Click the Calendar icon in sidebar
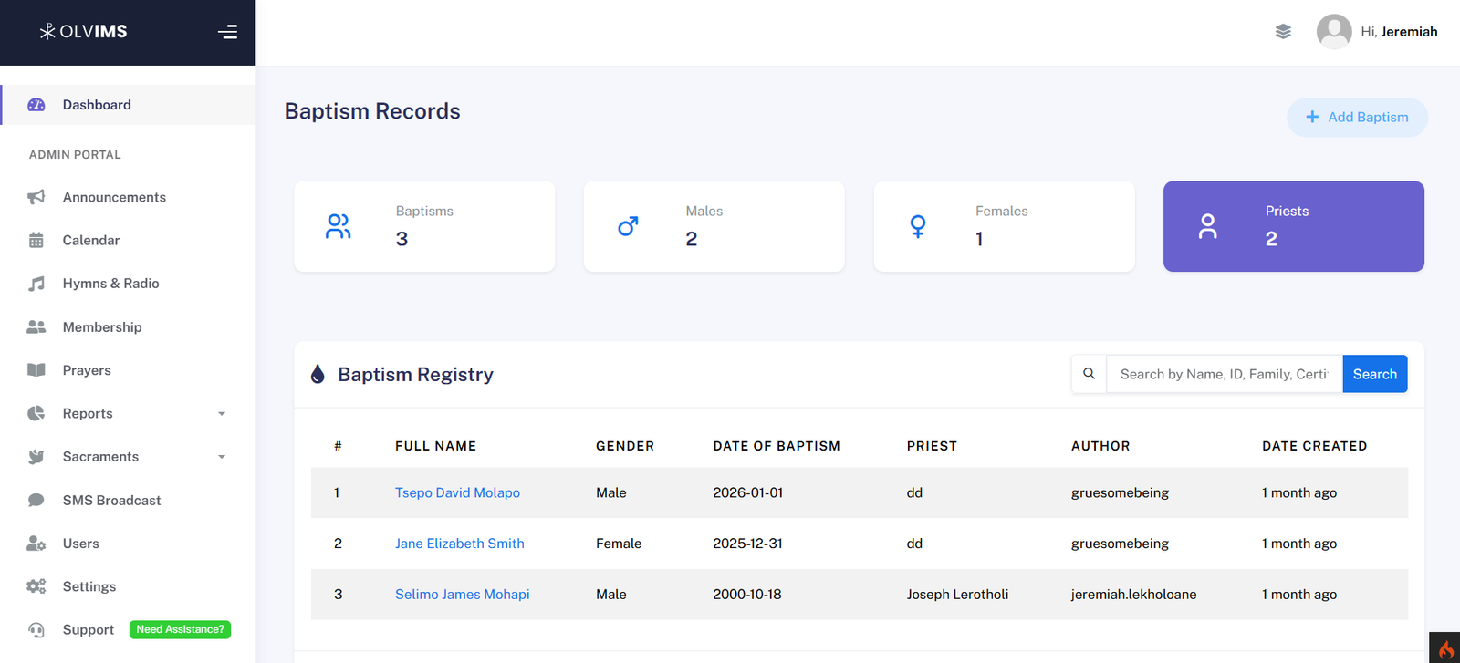Viewport: 1460px width, 663px height. pos(36,241)
